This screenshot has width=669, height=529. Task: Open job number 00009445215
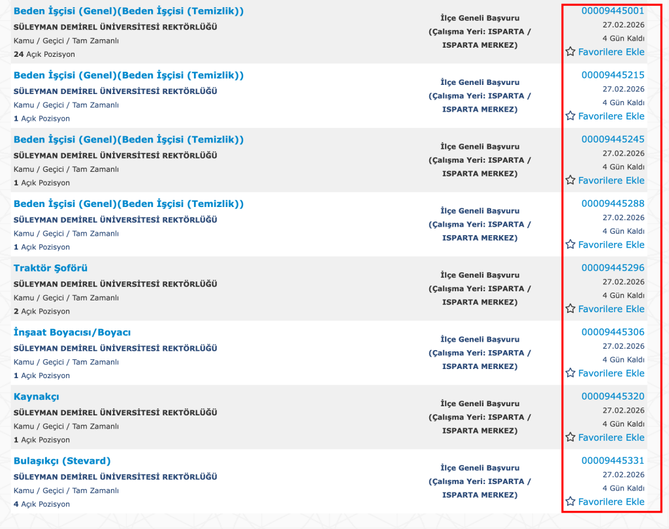point(612,75)
